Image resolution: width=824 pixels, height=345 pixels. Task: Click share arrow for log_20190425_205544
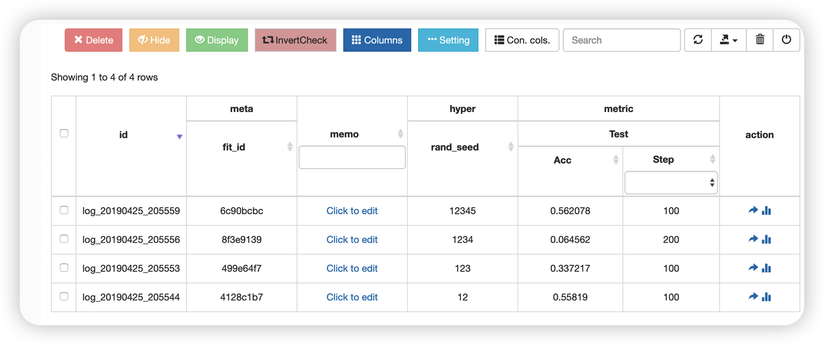[753, 297]
